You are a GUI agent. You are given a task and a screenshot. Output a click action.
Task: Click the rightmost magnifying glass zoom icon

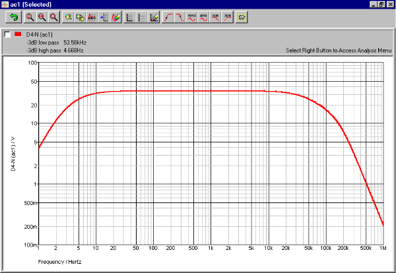[x=53, y=16]
